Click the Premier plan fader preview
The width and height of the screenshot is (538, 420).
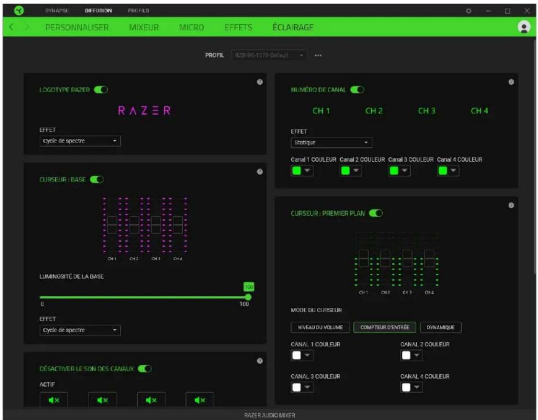click(396, 263)
